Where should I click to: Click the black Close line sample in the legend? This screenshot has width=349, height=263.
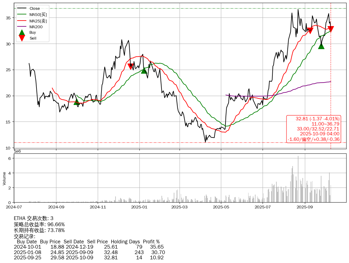coord(22,9)
